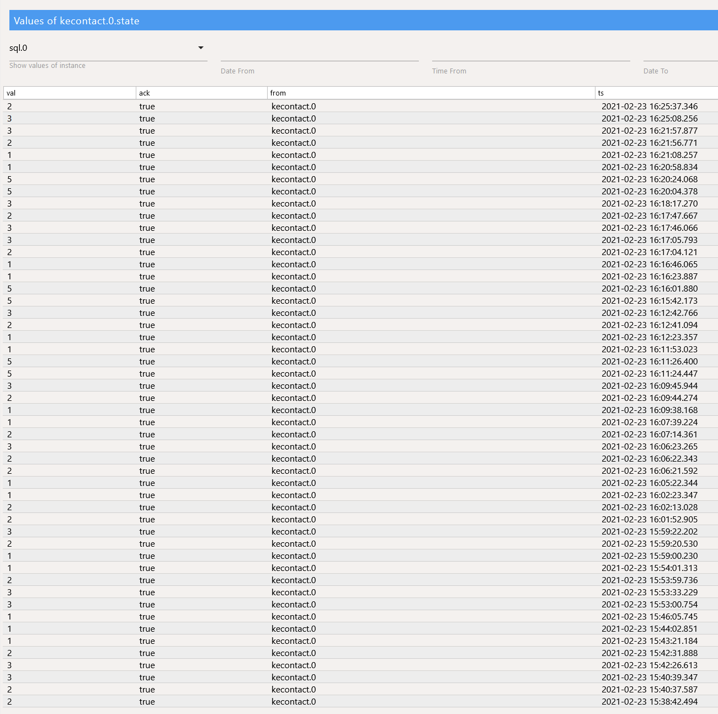This screenshot has height=714, width=718.
Task: Select timestamp 2021-02-23 16:07:39.224
Action: pyautogui.click(x=650, y=422)
